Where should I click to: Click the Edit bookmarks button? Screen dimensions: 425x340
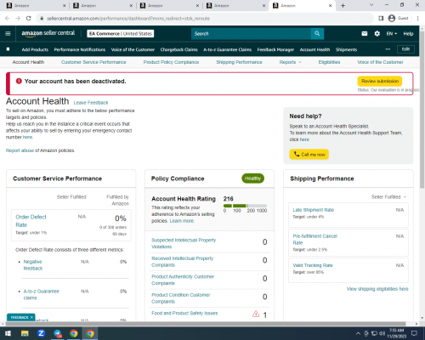[405, 49]
